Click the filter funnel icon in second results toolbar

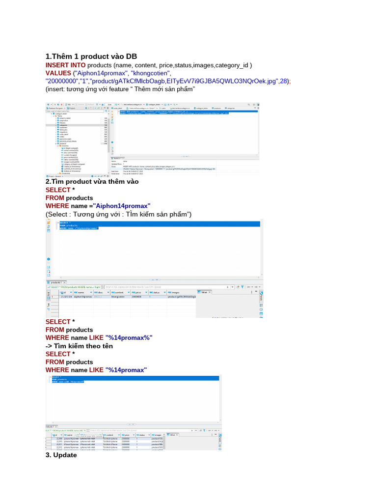pyautogui.click(x=242, y=287)
